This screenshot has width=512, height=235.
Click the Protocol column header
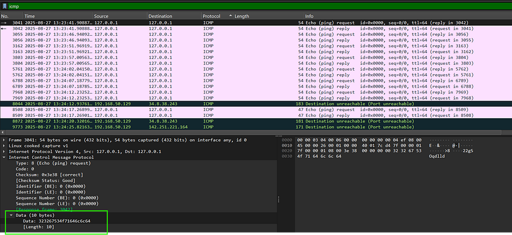[x=217, y=16]
